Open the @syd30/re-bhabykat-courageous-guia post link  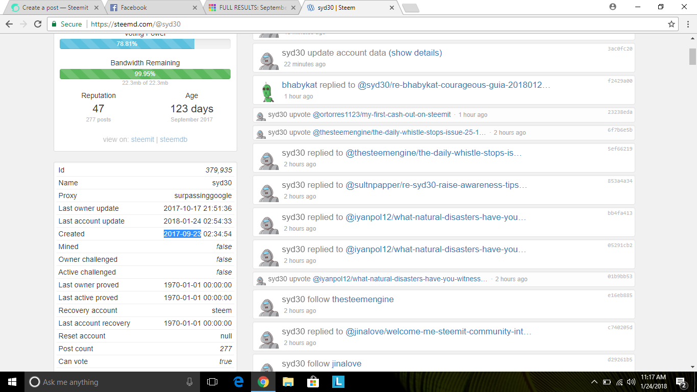click(454, 85)
